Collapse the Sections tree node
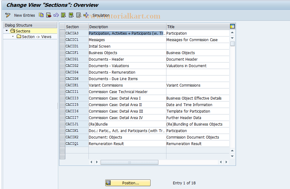 (x=6, y=31)
